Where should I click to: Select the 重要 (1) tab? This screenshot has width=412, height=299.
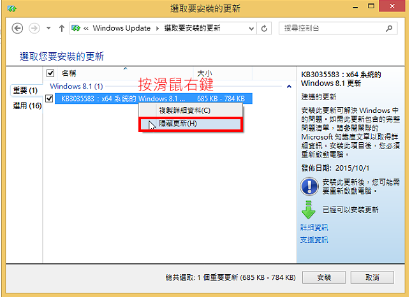26,91
